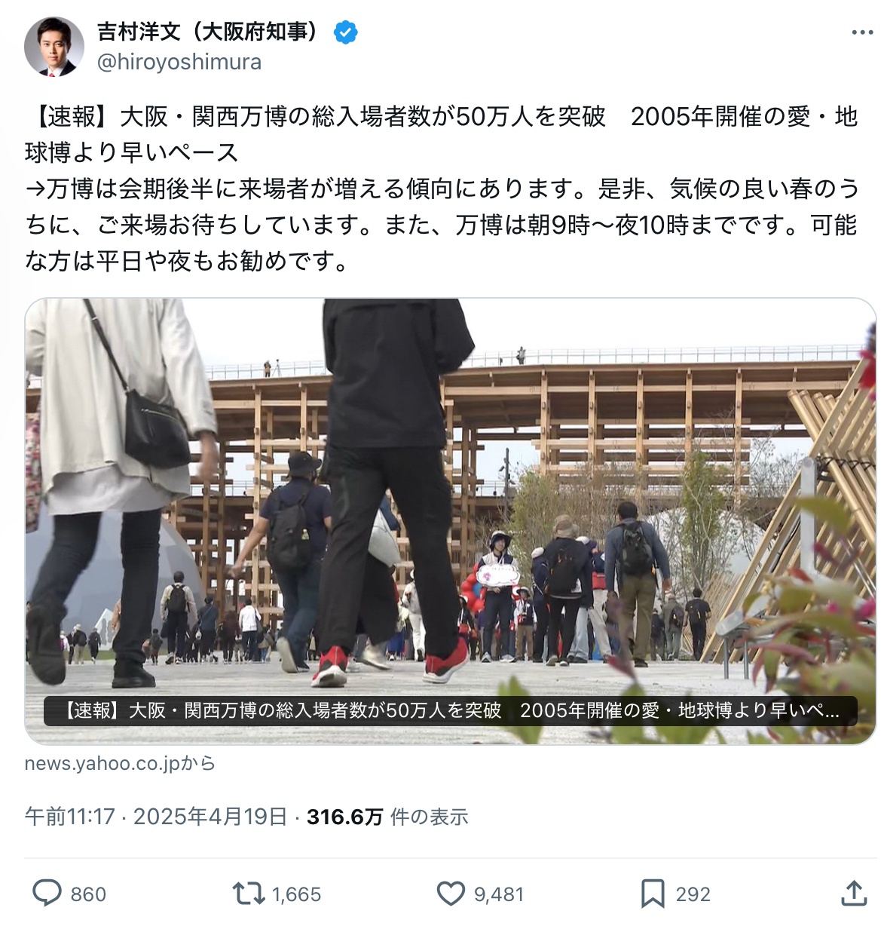The image size is (884, 926).
Task: Open the news video thumbnail
Action: [450, 520]
